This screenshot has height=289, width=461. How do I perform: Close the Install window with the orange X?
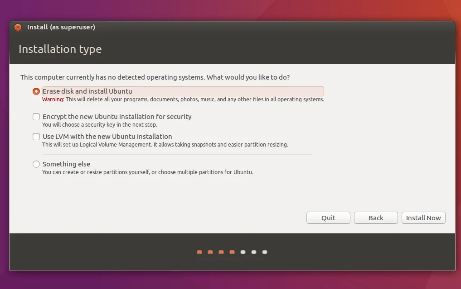(x=18, y=27)
